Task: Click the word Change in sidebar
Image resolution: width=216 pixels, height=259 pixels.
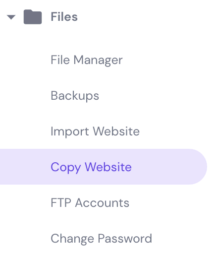Action: (72, 239)
